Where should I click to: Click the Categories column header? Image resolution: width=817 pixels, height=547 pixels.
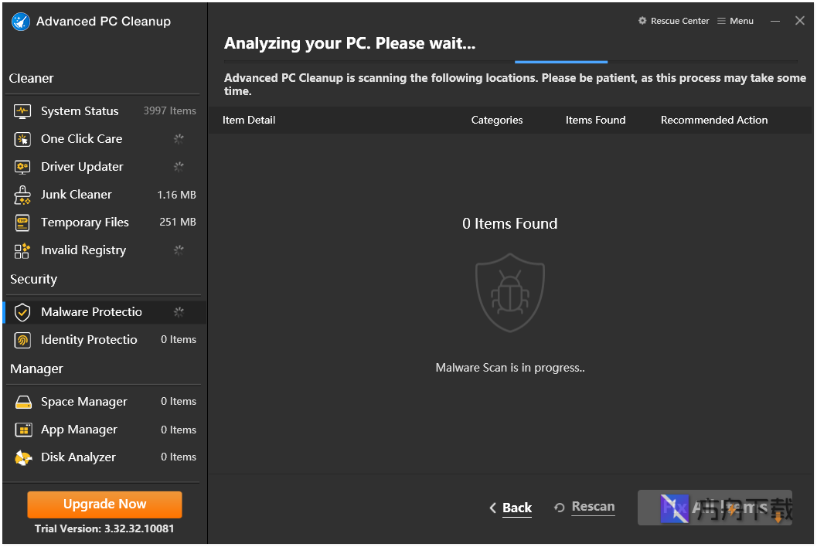[497, 121]
